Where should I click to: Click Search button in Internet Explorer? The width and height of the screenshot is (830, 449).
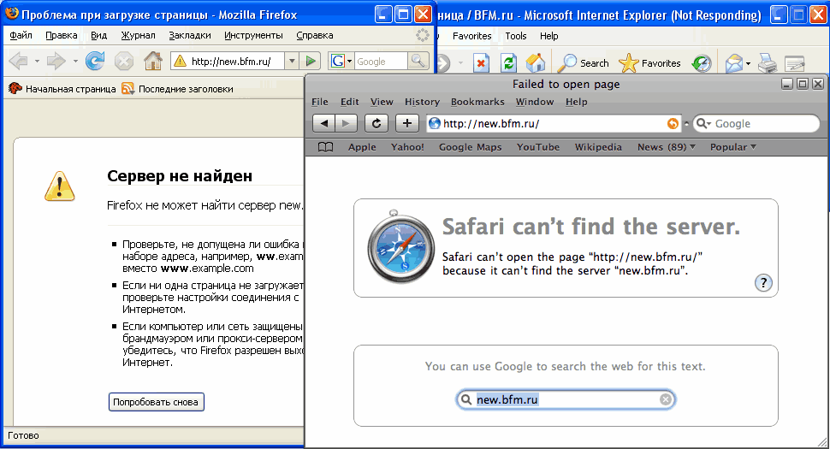[584, 63]
